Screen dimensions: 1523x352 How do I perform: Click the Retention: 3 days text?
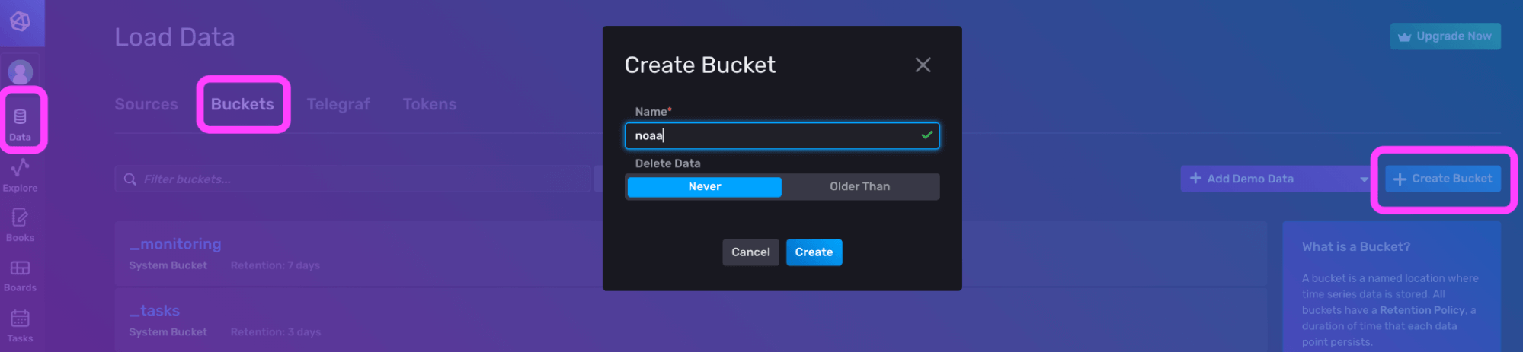click(x=276, y=332)
